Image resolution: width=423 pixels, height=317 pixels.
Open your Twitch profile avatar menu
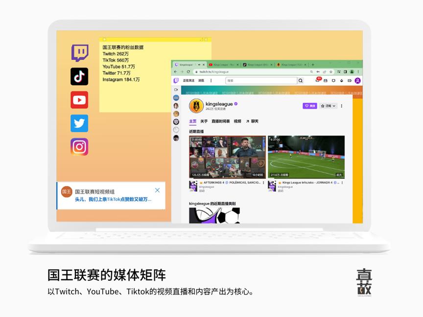357,81
